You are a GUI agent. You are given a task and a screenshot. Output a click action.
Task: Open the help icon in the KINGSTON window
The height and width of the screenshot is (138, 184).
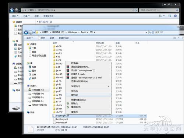point(176,16)
